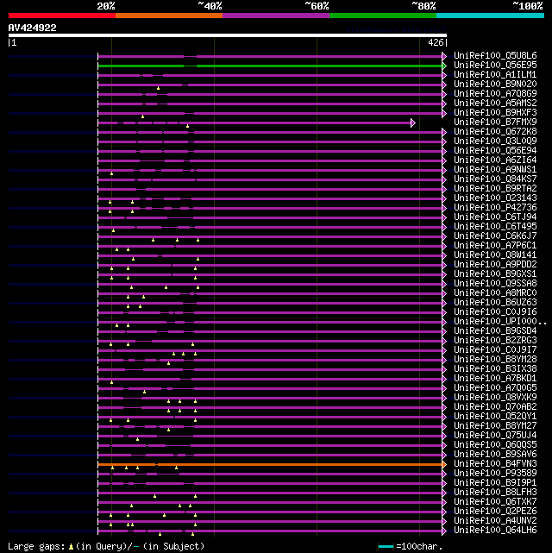552x553 pixels.
Task: Click the UniRef100_B4FVN3 hit label
Action: point(495,464)
